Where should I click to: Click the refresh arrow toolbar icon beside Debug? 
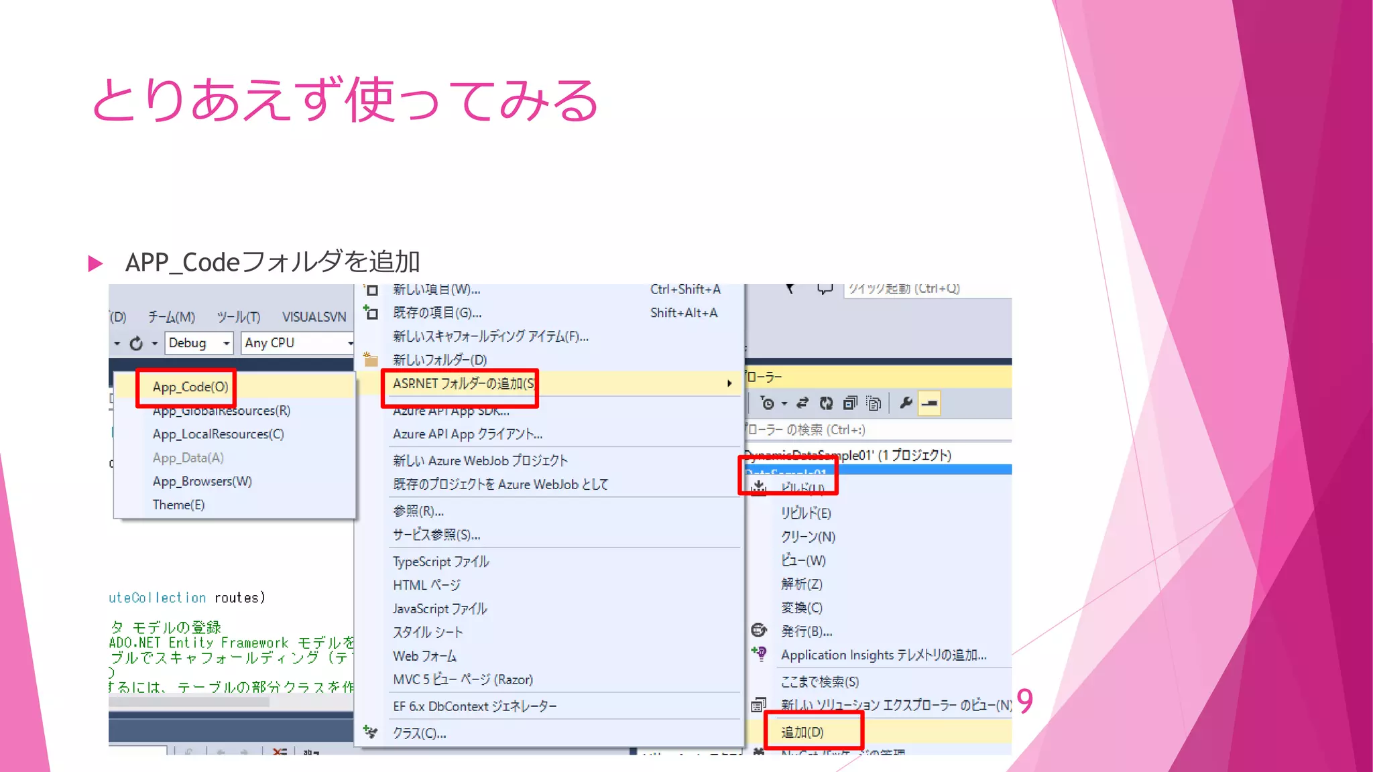pyautogui.click(x=136, y=344)
